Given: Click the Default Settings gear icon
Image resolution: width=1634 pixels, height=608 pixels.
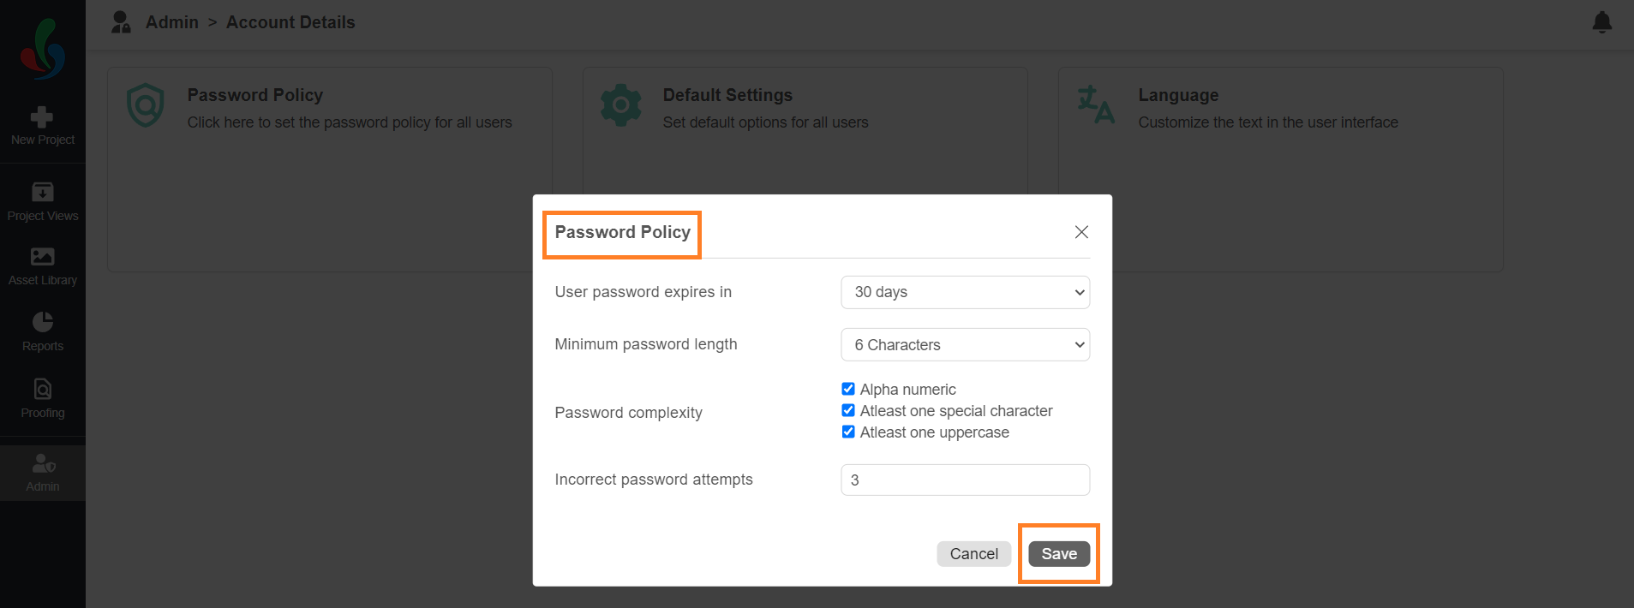Looking at the screenshot, I should tap(621, 105).
